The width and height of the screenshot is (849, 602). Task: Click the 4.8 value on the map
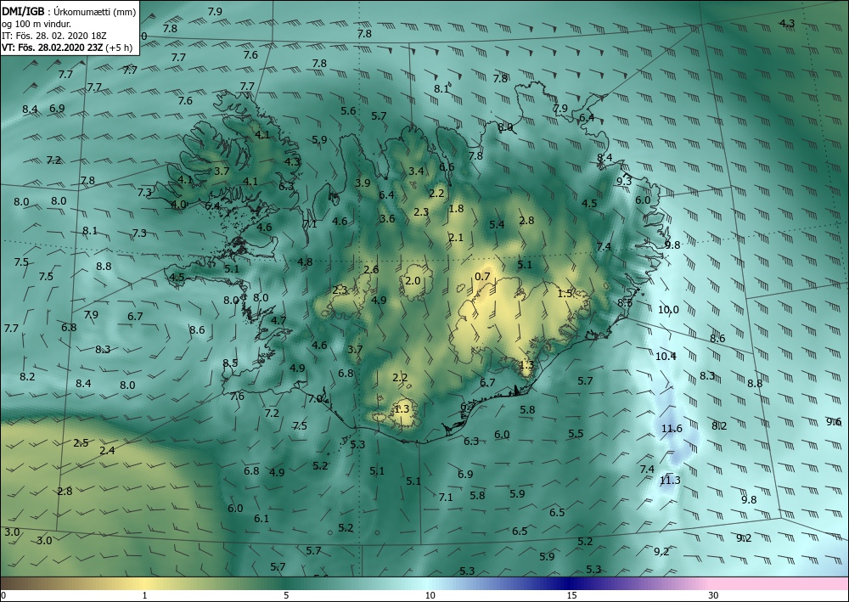(305, 262)
